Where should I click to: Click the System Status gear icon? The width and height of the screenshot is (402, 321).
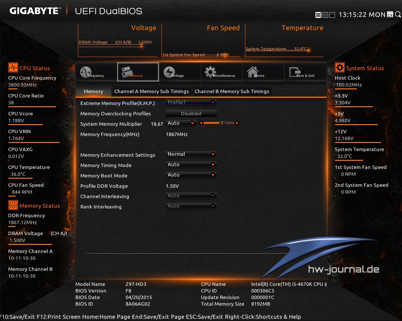(340, 67)
